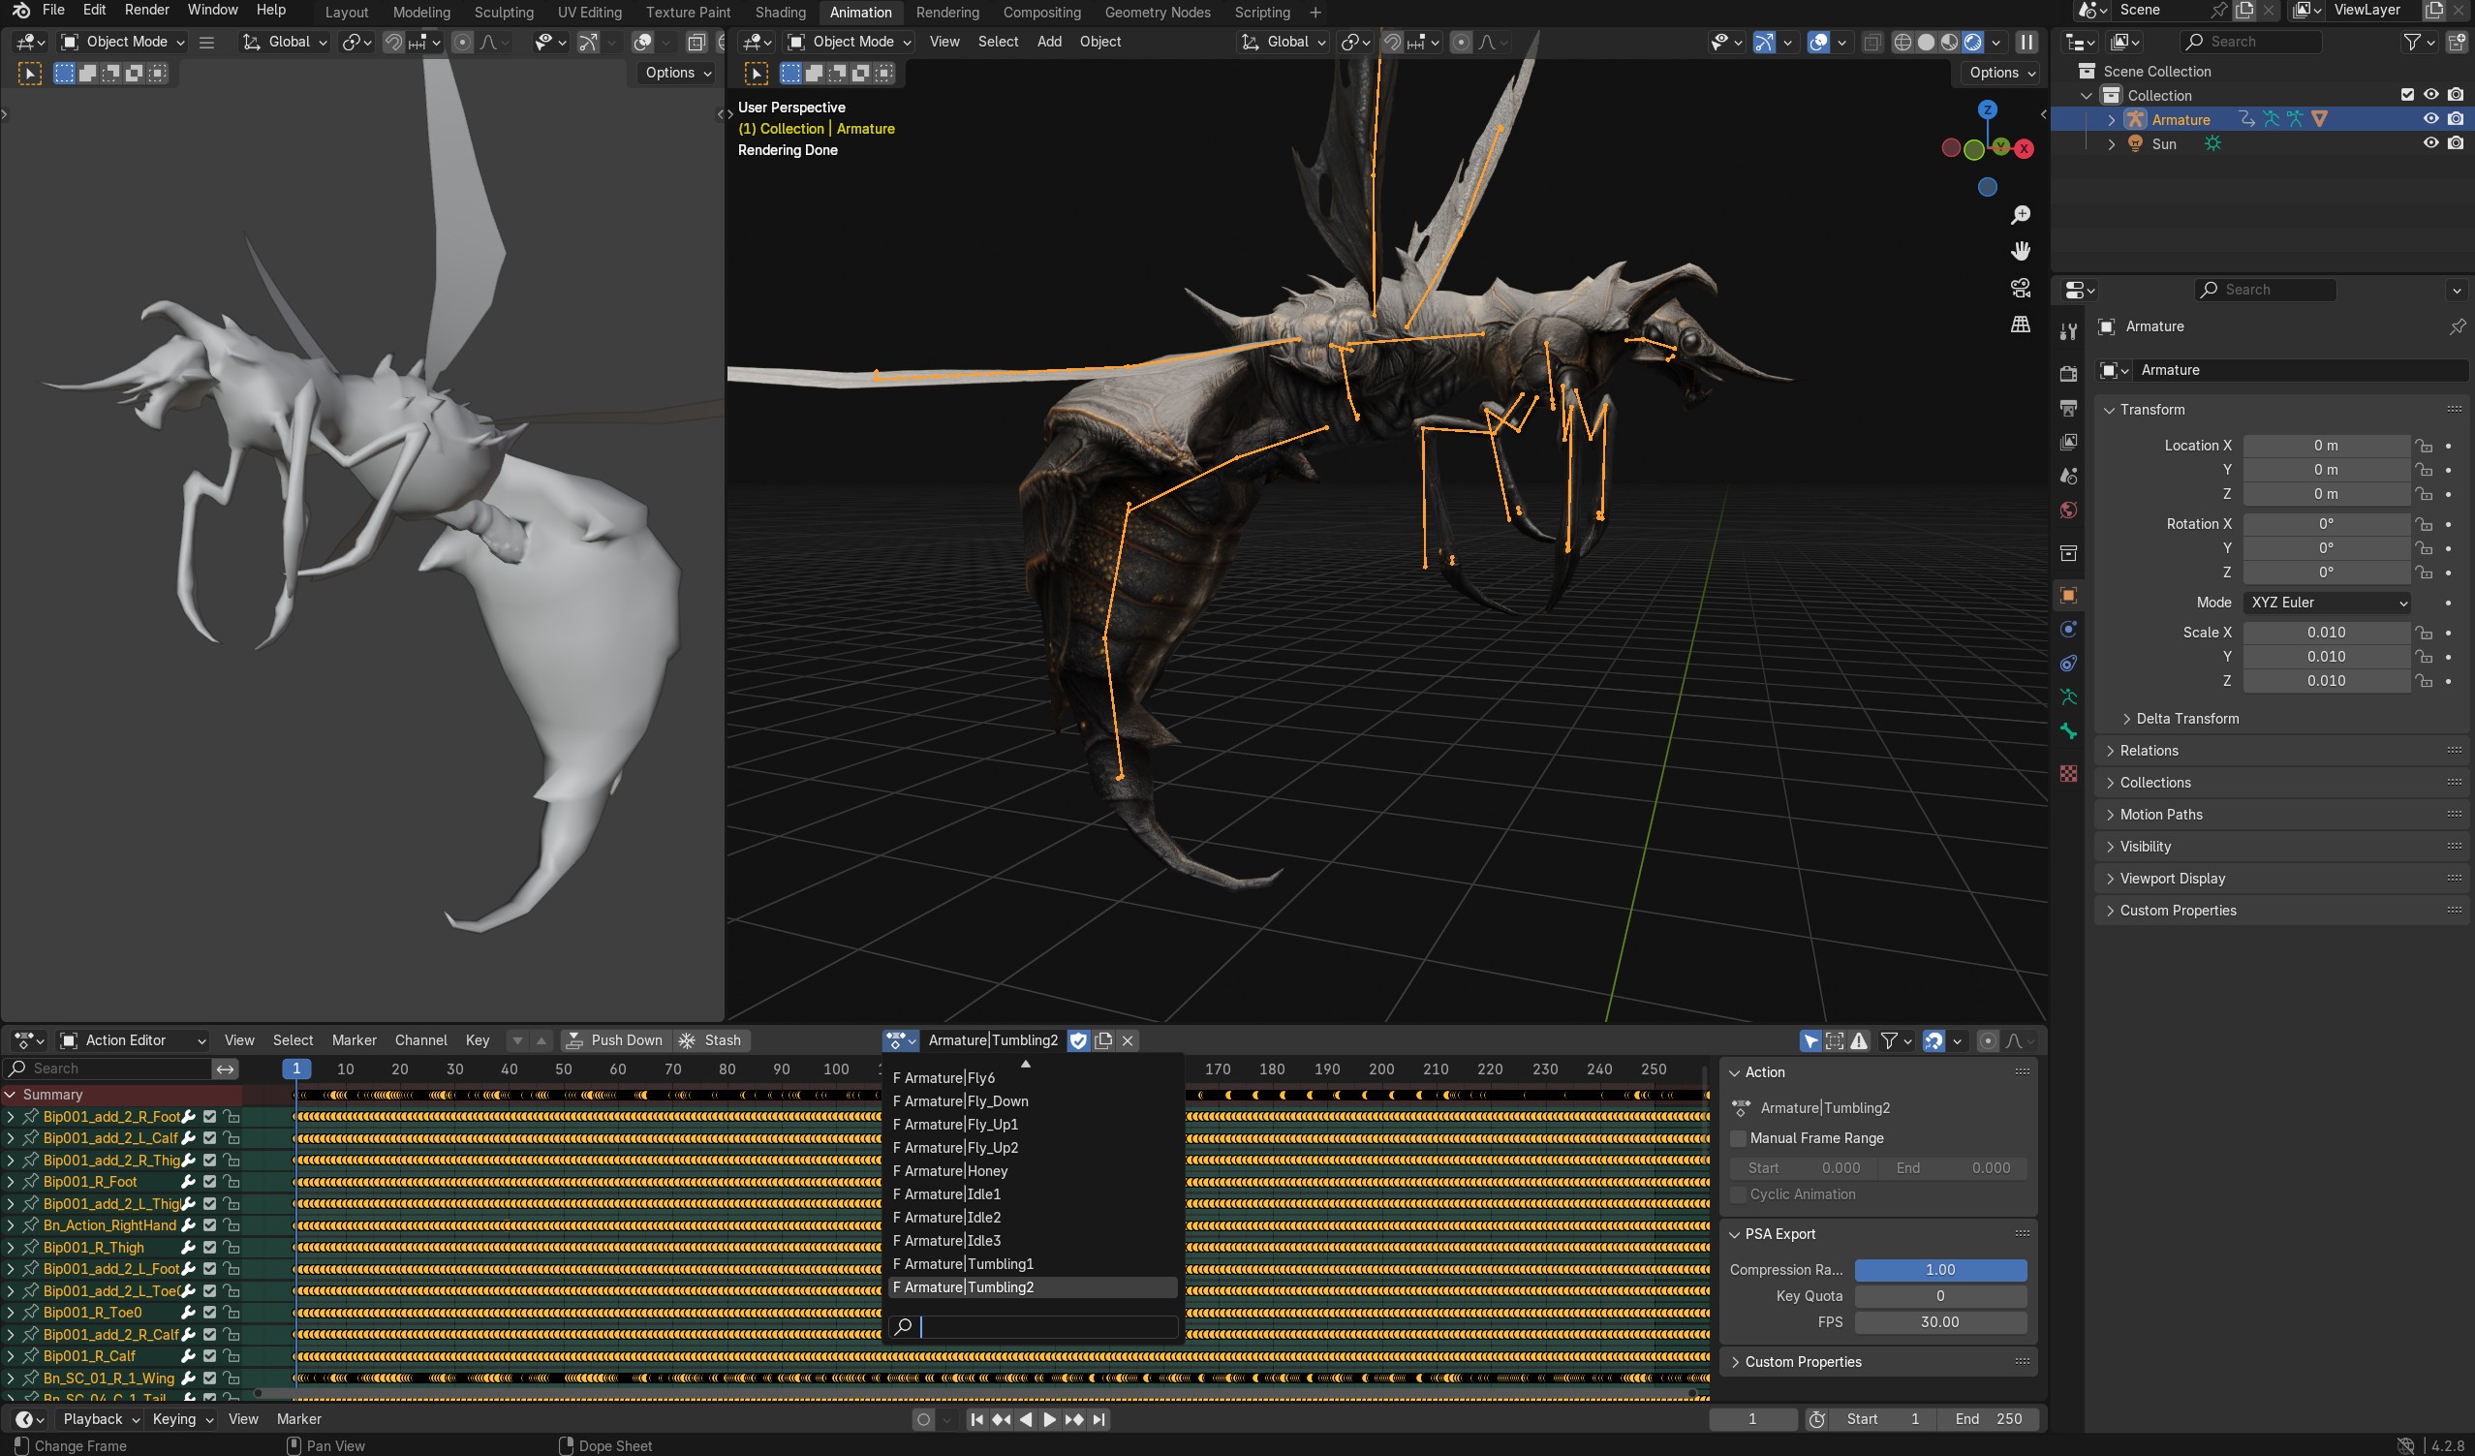
Task: Switch to the Shading workspace tab
Action: pos(780,12)
